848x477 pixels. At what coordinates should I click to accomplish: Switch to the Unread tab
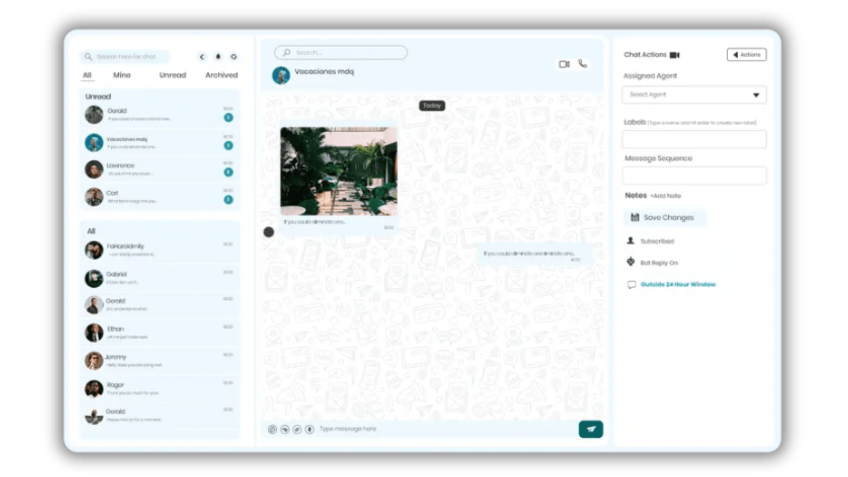pyautogui.click(x=173, y=75)
